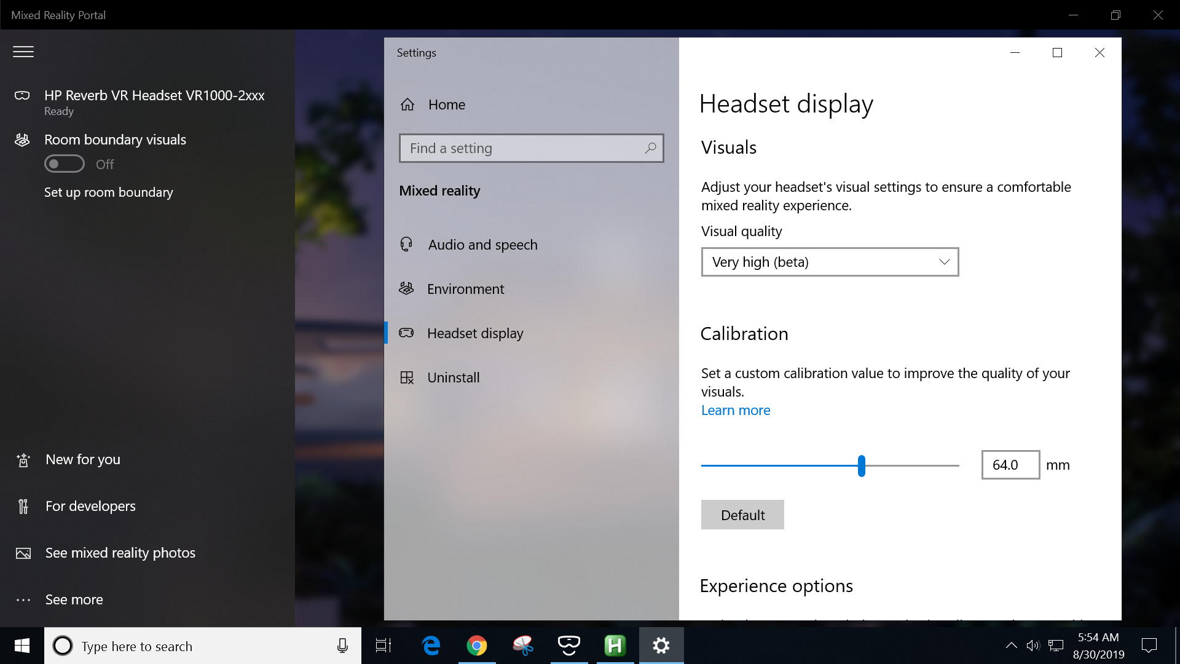This screenshot has height=664, width=1180.
Task: Open the Learn more calibration link
Action: tap(736, 411)
